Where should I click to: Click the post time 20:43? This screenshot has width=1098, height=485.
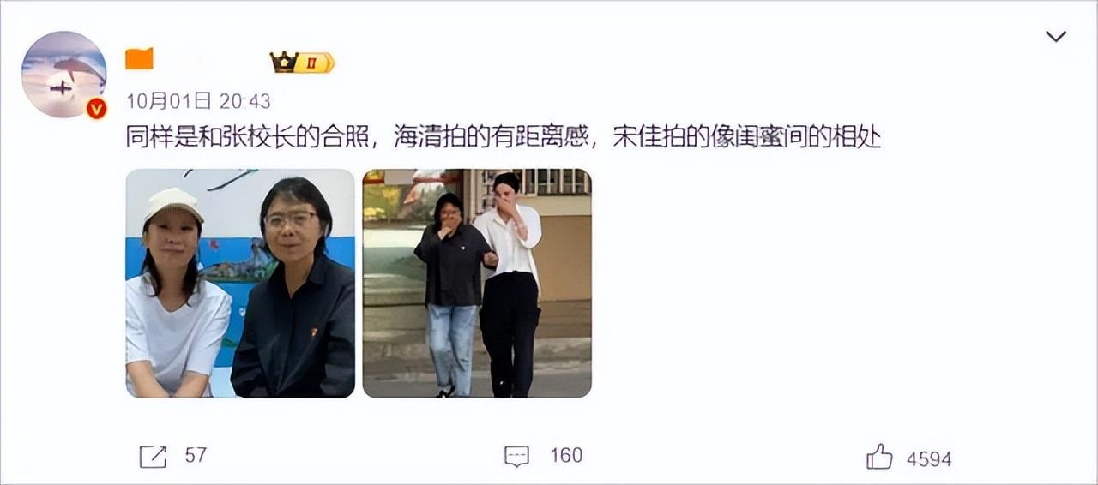[x=244, y=101]
